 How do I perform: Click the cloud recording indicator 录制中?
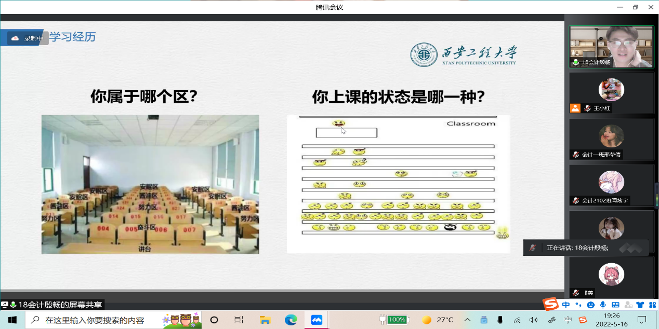28,38
